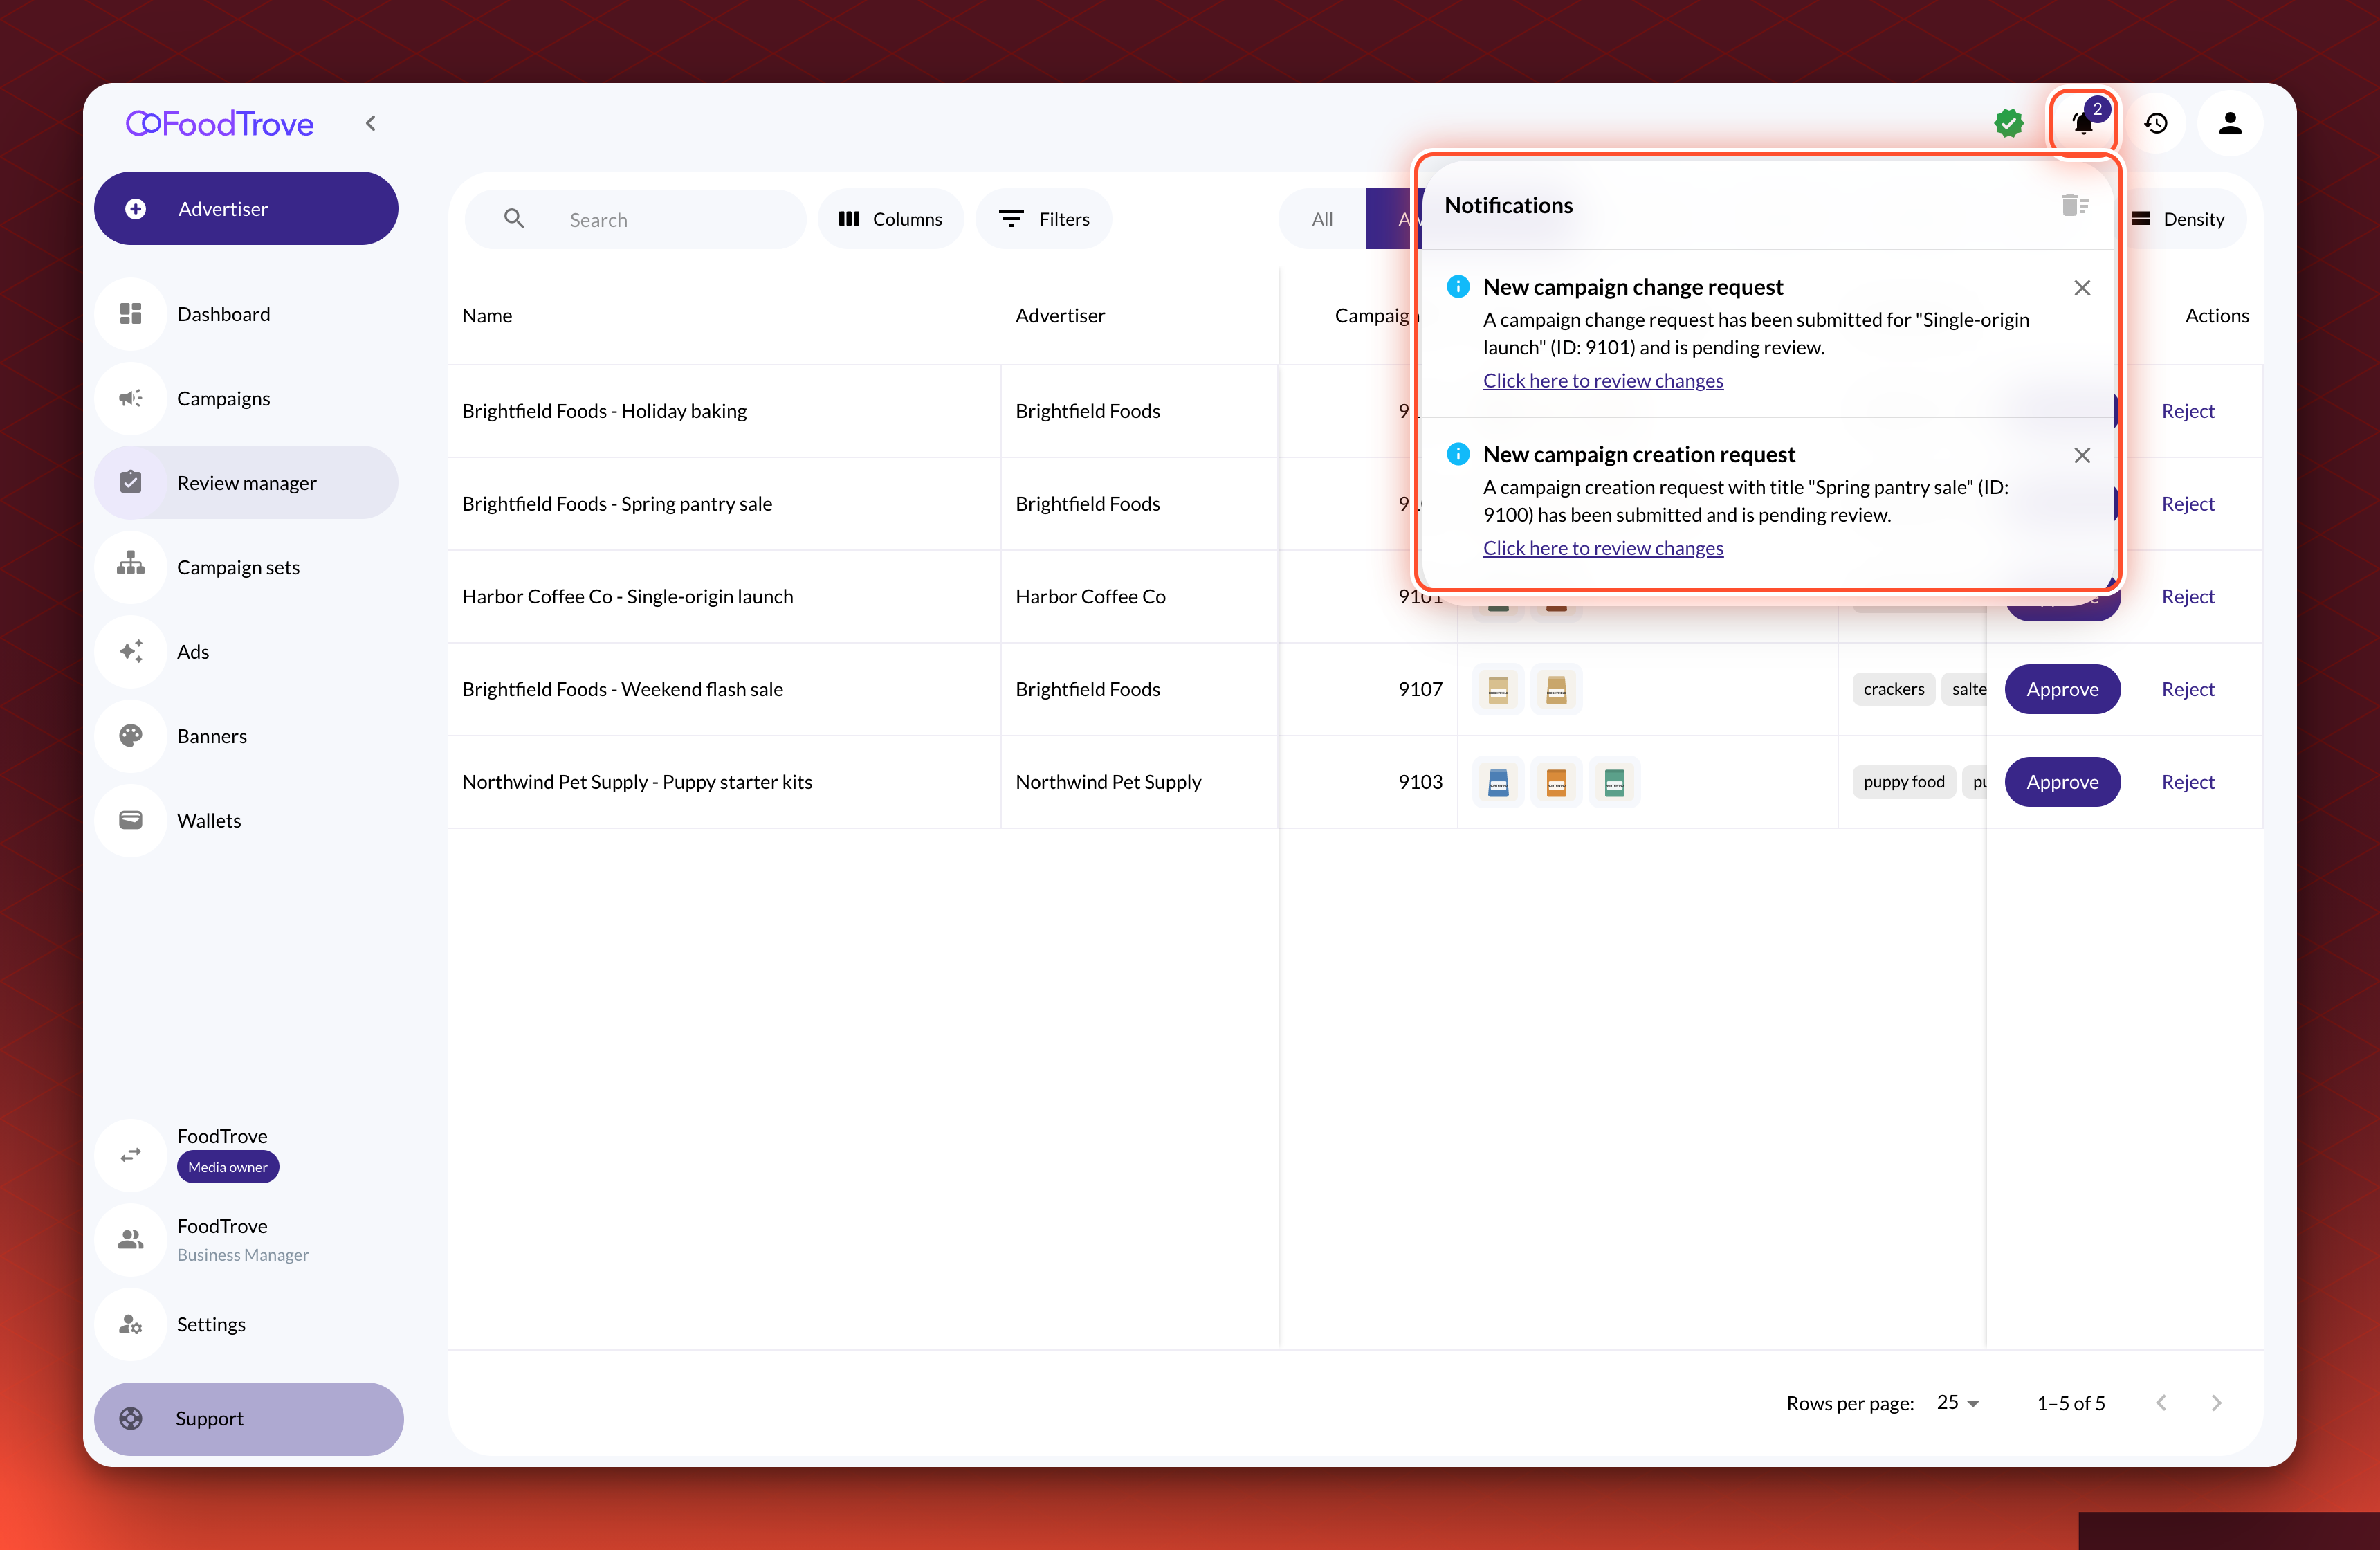Click the FoodTrove logo

[x=220, y=123]
